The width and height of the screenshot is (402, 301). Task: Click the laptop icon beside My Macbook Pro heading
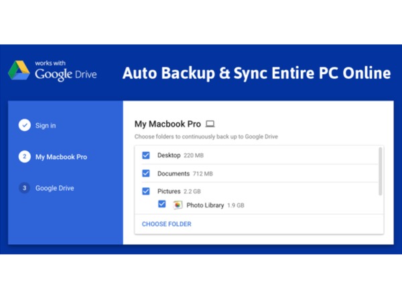[x=210, y=124]
